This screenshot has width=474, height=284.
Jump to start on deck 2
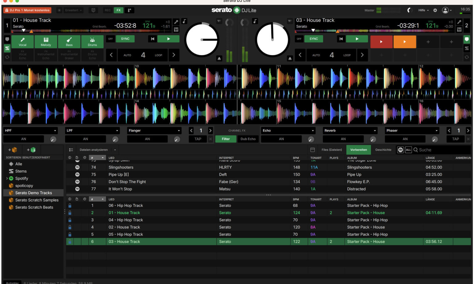[341, 39]
